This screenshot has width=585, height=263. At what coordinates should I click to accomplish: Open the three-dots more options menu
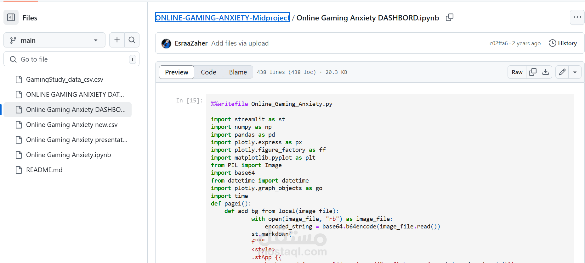coord(577,17)
